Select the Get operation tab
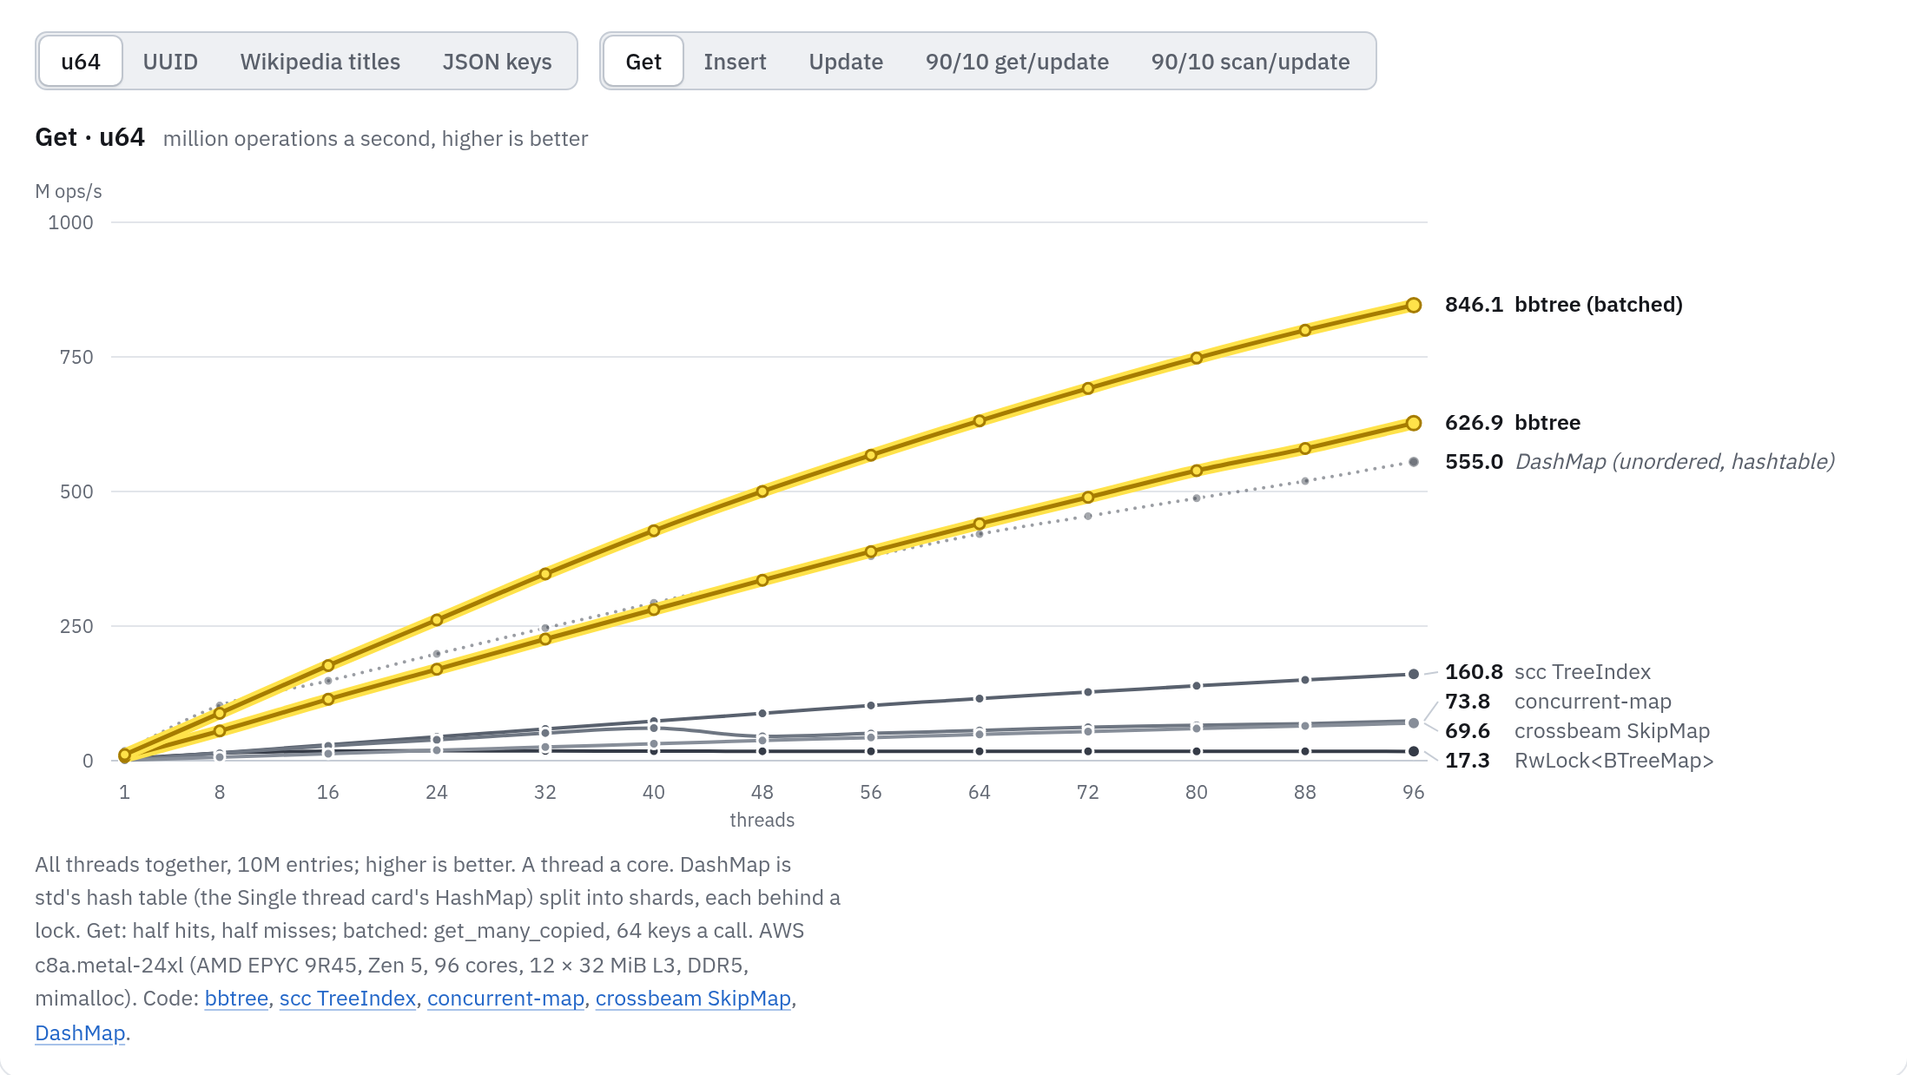 point(643,62)
